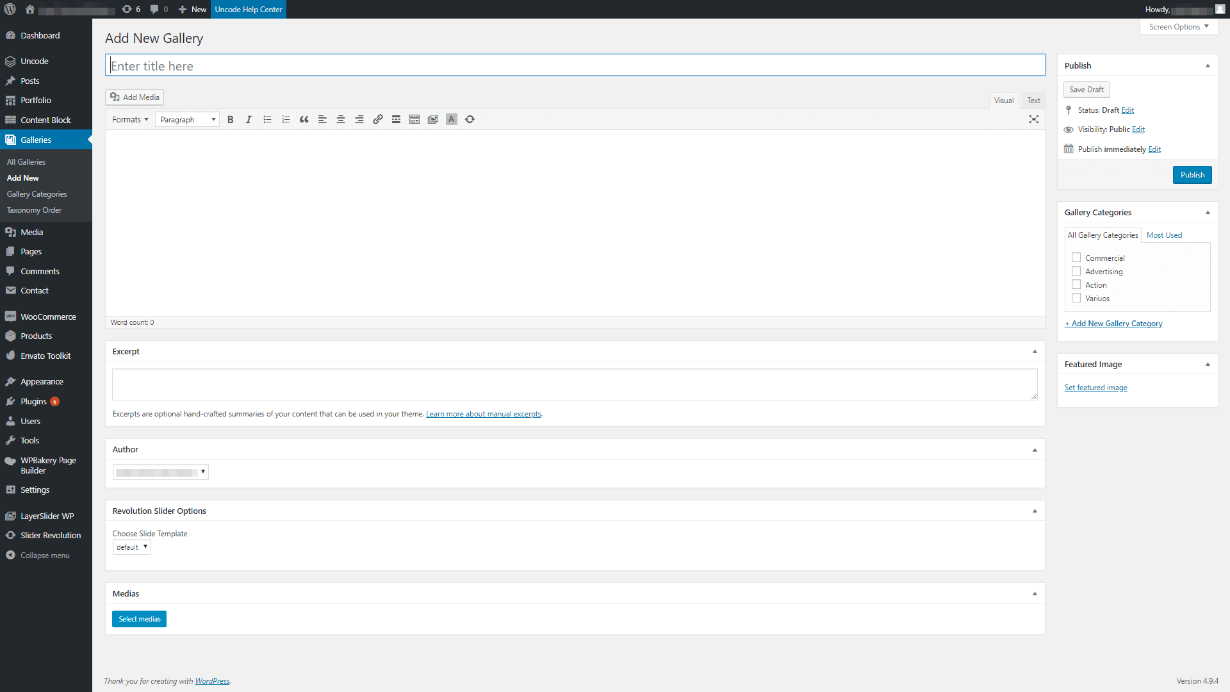Enter distraction-free fullscreen writing mode
Image resolution: width=1230 pixels, height=692 pixels.
click(x=1033, y=119)
